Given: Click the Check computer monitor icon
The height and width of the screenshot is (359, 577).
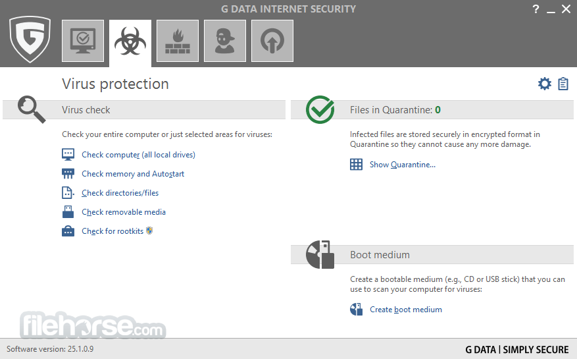Looking at the screenshot, I should point(68,155).
